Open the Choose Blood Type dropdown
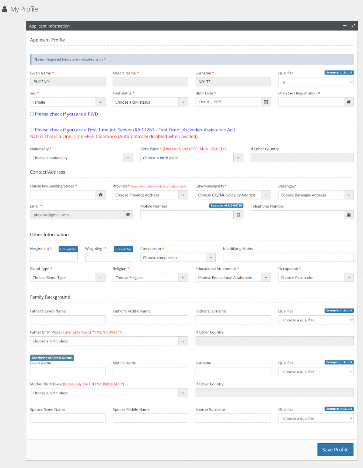This screenshot has width=363, height=468. tap(68, 278)
